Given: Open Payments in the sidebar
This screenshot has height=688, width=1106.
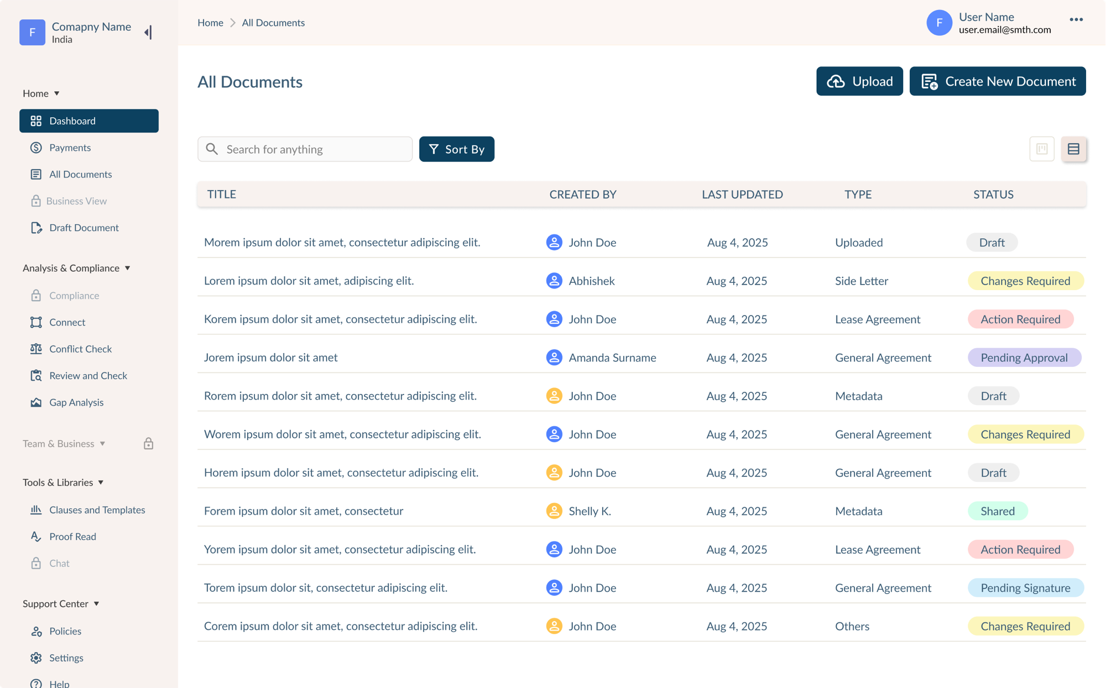Looking at the screenshot, I should click(x=70, y=148).
